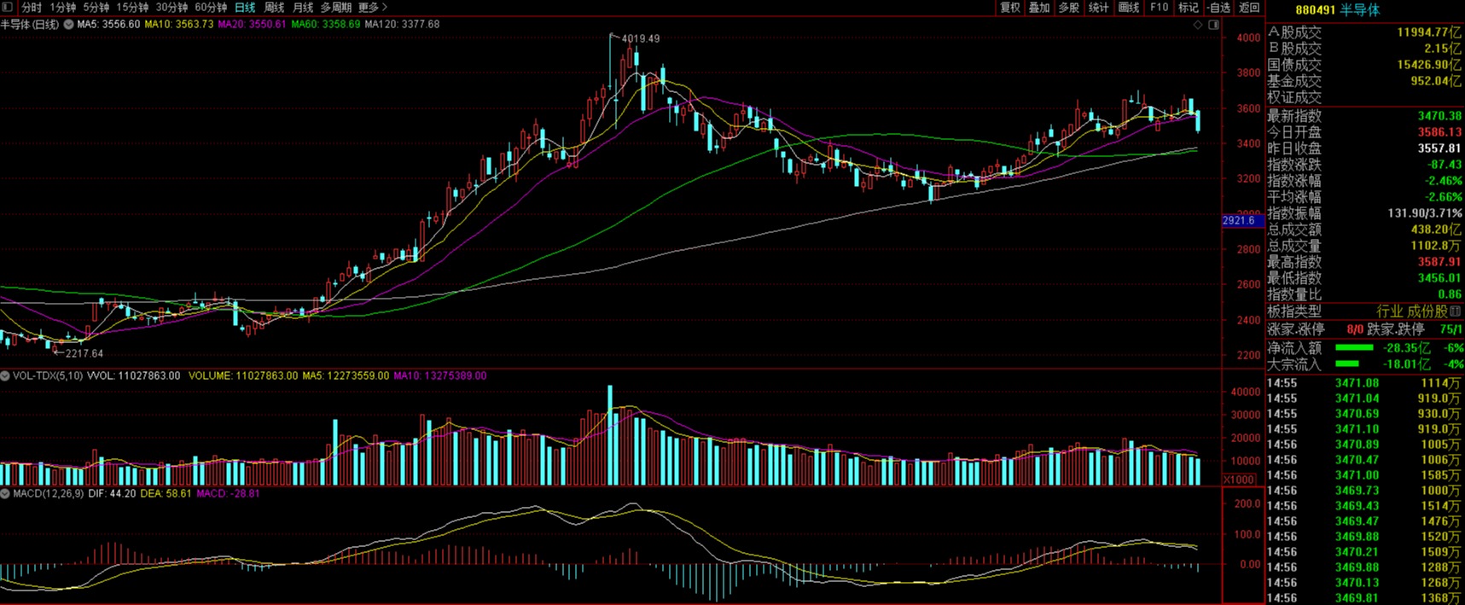Image resolution: width=1465 pixels, height=605 pixels.
Task: Expand the 半导体(日线) indicator dropdown arrow
Action: pyautogui.click(x=68, y=25)
